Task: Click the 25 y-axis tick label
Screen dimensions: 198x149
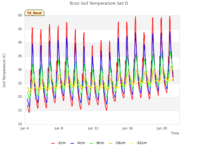Action: click(20, 83)
